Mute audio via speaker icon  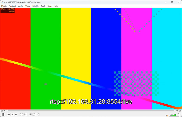pos(167,115)
